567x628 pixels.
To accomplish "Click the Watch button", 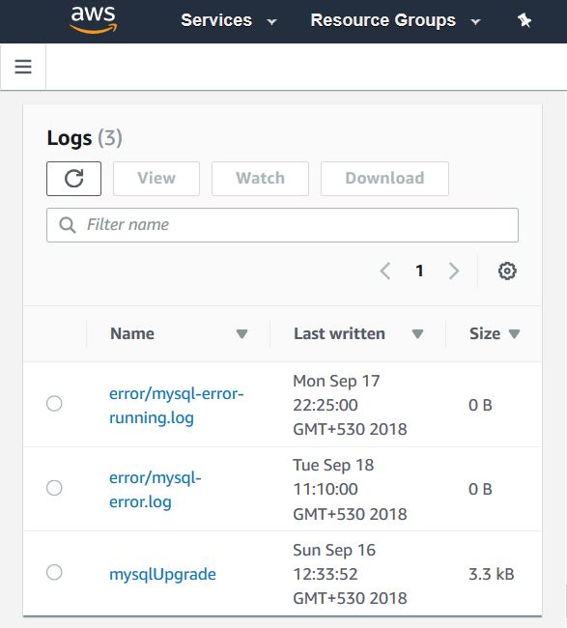I will pos(260,179).
